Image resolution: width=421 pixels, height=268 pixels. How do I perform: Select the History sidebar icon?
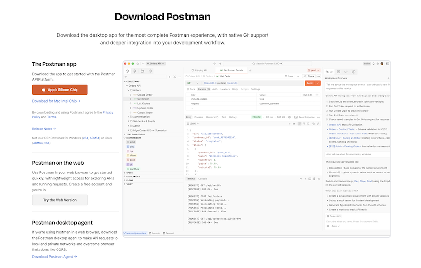(x=150, y=71)
